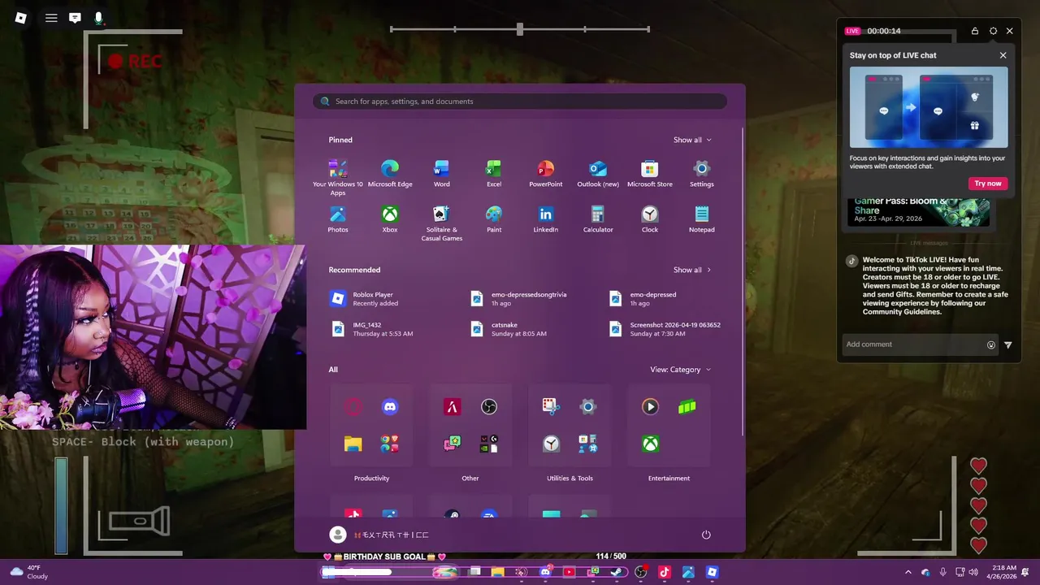Click Start menu vertical scrollbar

[743, 280]
